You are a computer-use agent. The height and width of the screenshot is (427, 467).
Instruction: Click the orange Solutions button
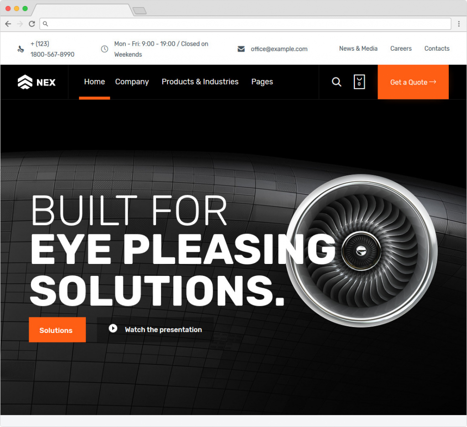[57, 330]
